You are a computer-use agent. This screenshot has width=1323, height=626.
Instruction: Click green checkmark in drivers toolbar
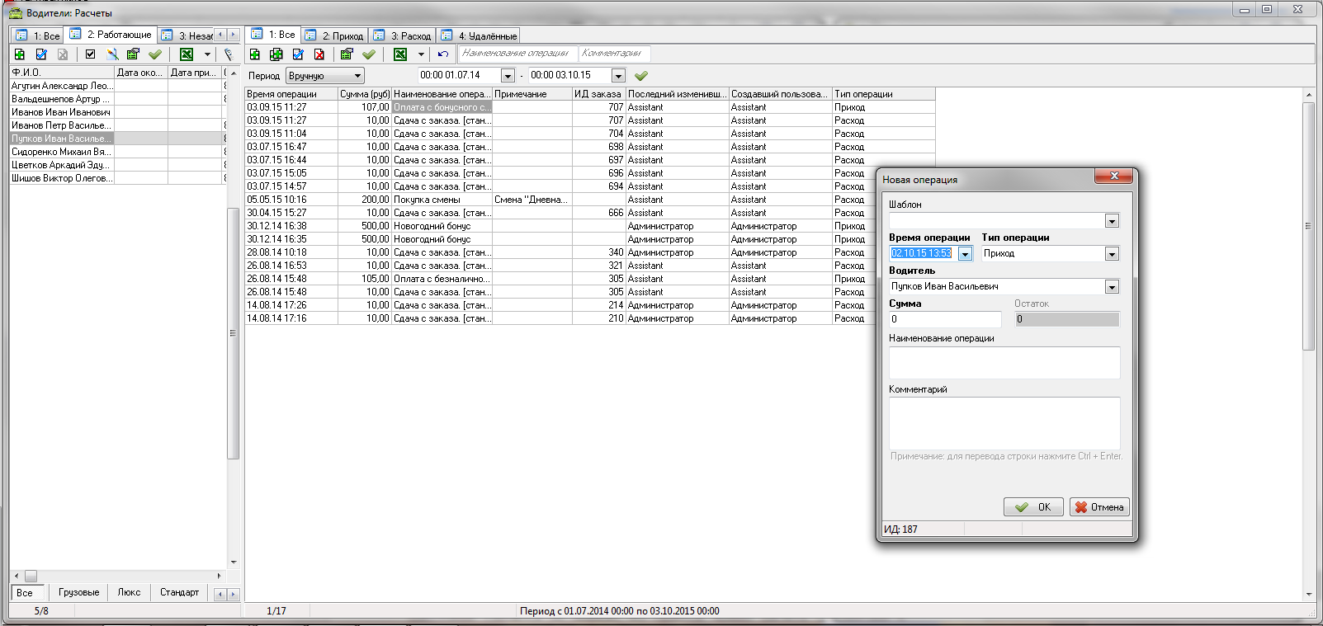[154, 54]
